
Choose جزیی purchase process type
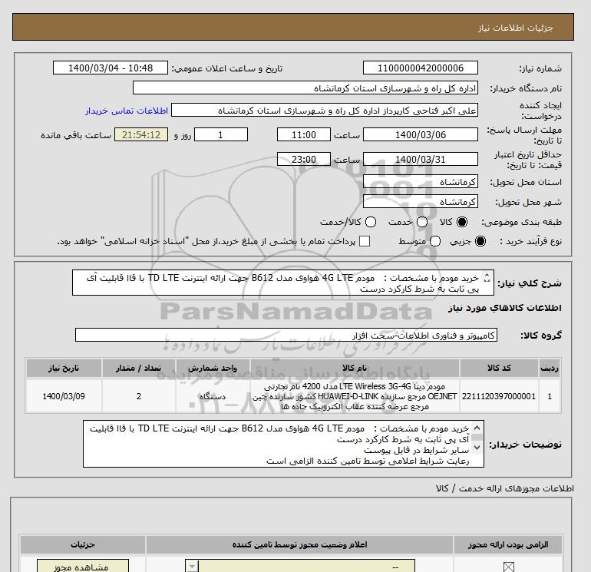pos(480,241)
